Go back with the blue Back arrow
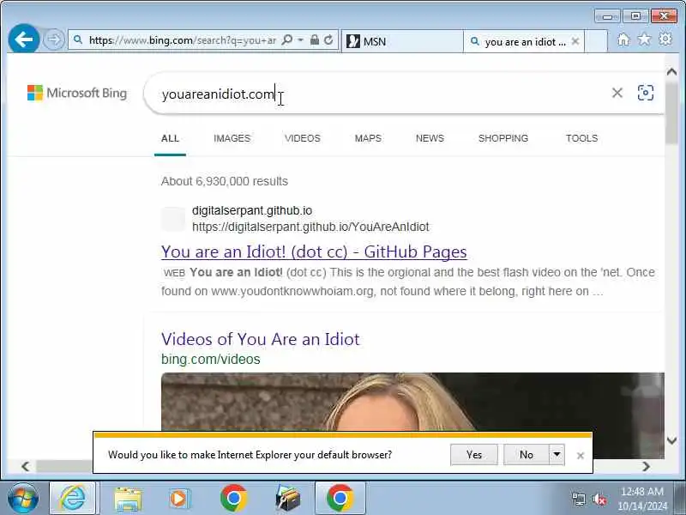 (24, 39)
